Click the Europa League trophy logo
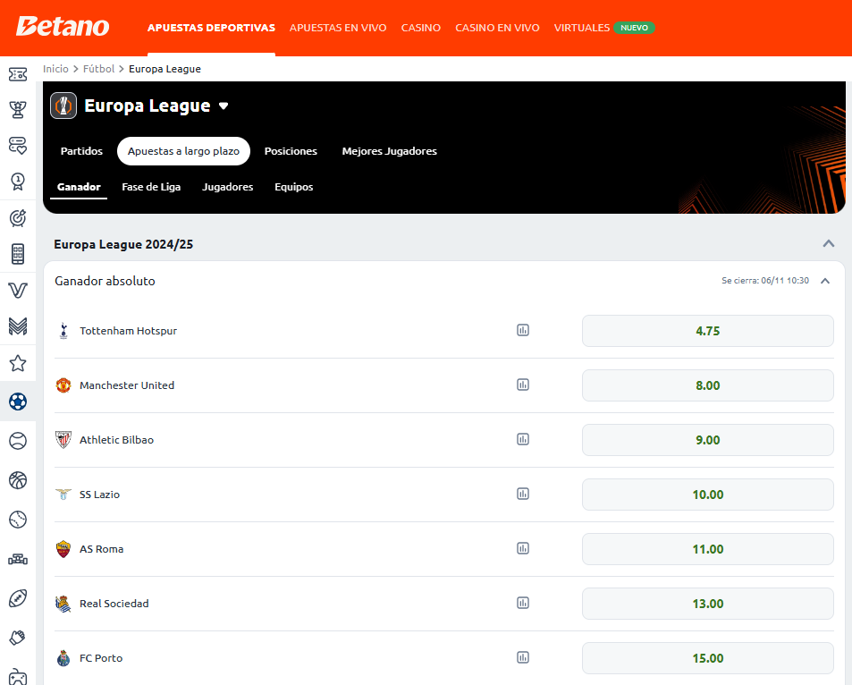852x685 pixels. 63,106
